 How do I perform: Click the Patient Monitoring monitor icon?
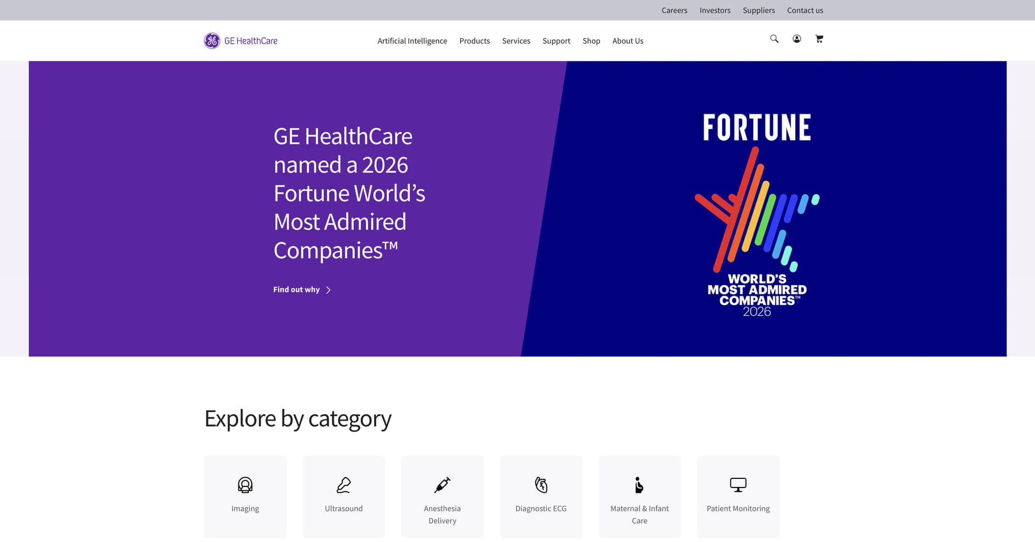coord(737,484)
